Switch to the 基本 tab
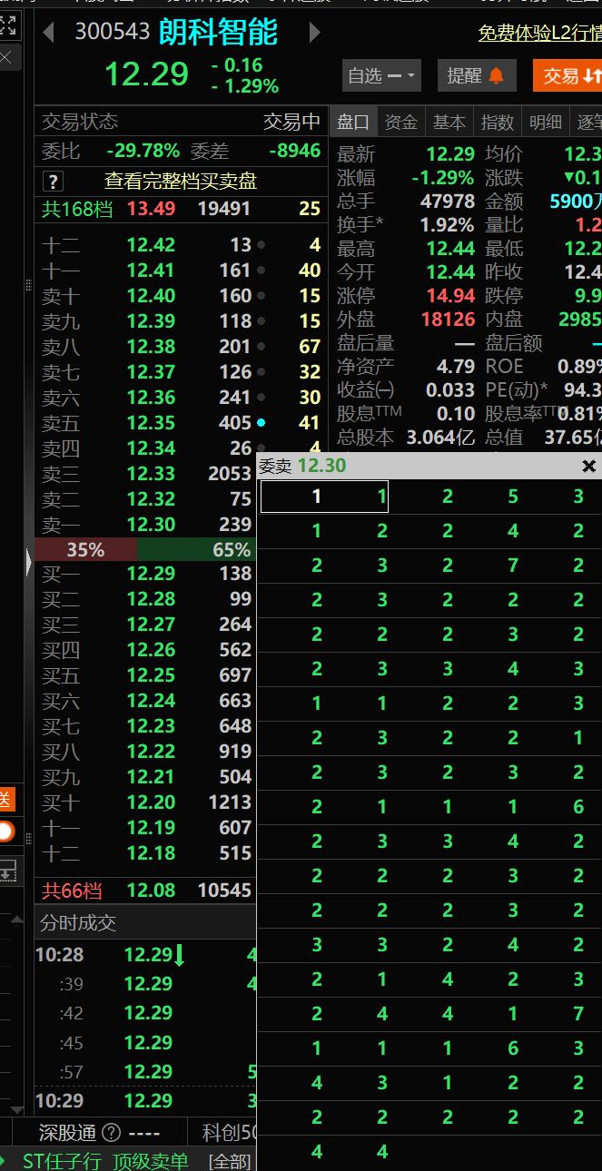602x1171 pixels. point(449,122)
